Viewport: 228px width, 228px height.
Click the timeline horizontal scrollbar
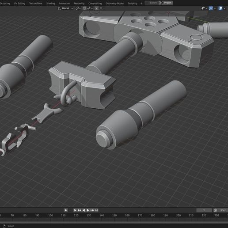click(x=114, y=222)
